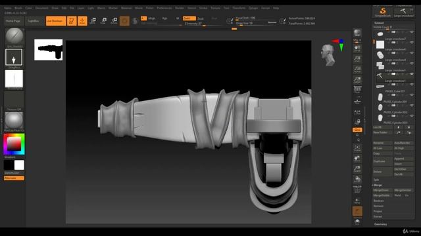Open the LightBox browser
The height and width of the screenshot is (236, 421).
[34, 21]
